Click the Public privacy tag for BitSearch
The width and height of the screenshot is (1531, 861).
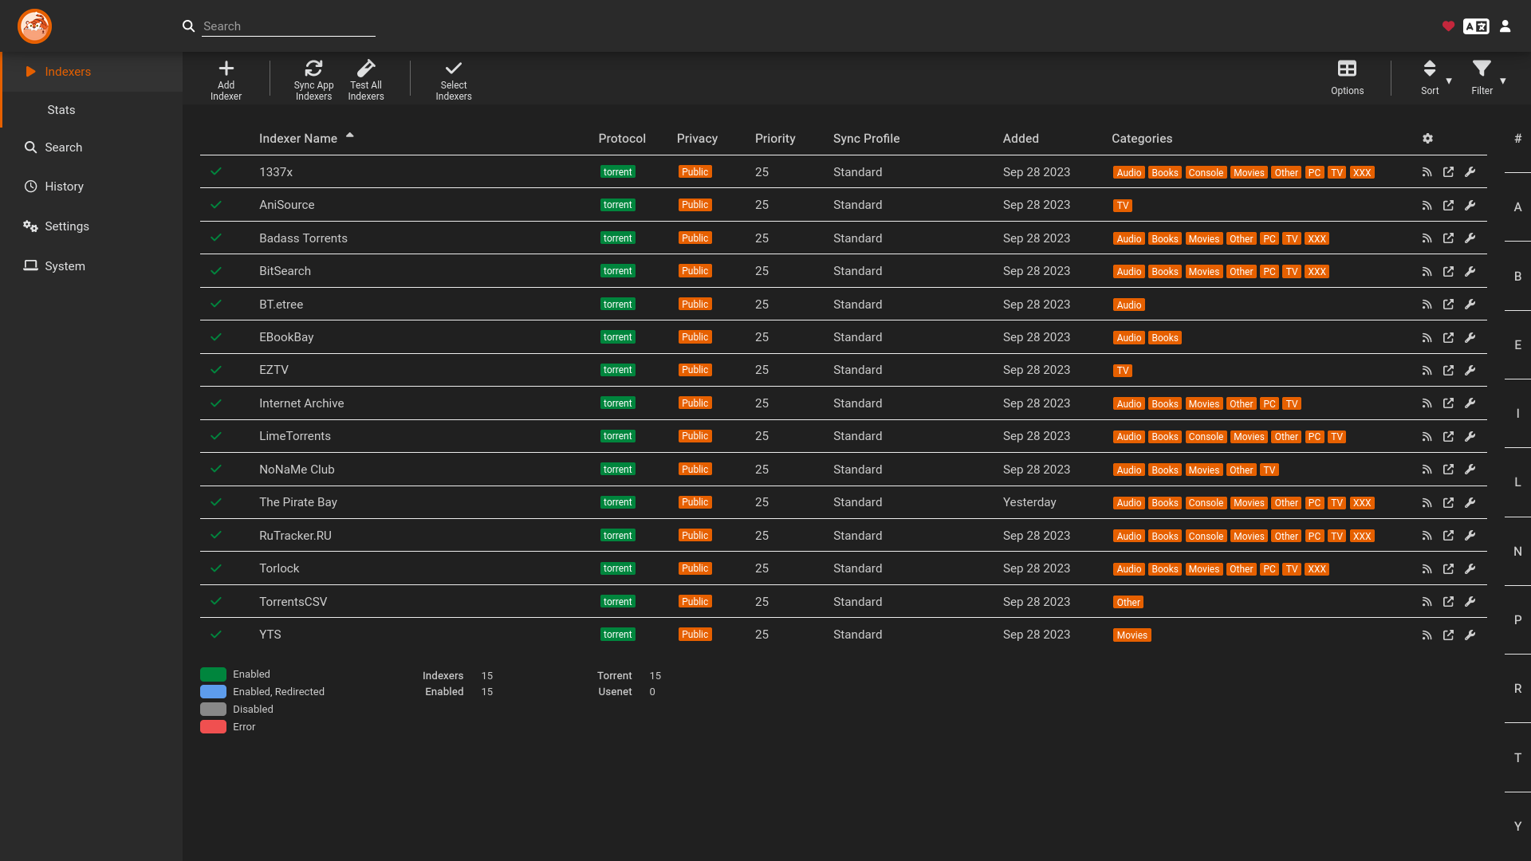pyautogui.click(x=695, y=271)
